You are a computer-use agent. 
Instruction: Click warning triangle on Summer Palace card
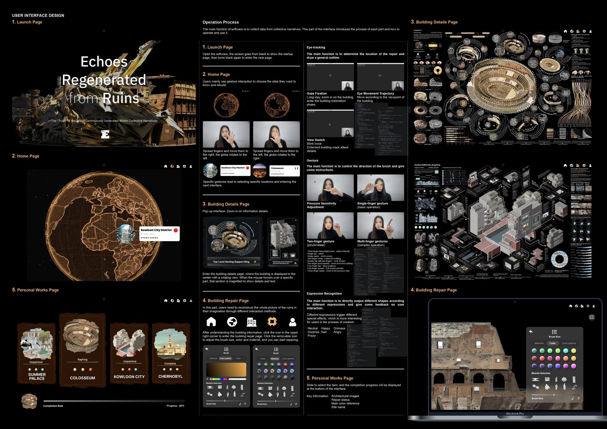tap(50, 357)
